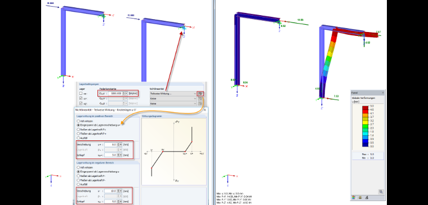Select 'Fließen ab Lagerkraft P-' option
Image resolution: width=428 pixels, height=205 pixels.
79,180
